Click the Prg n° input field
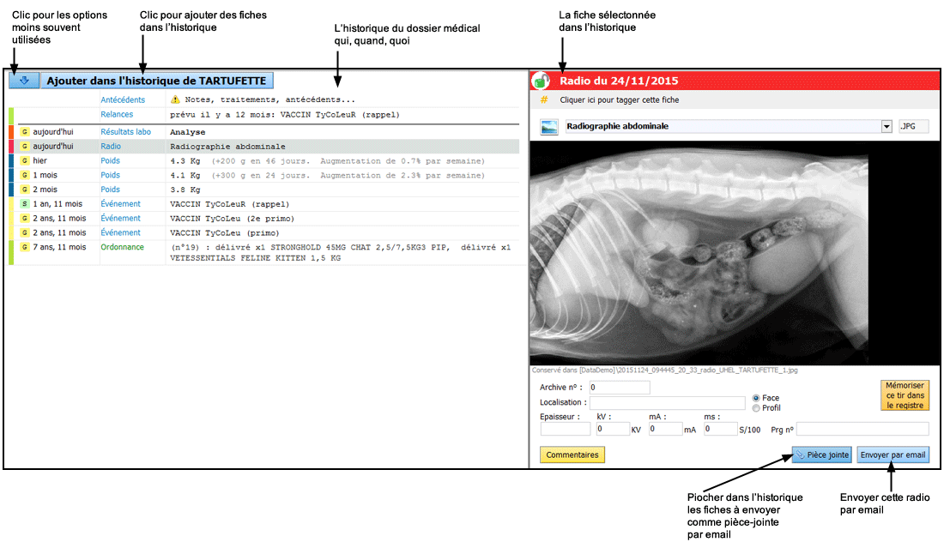 pos(862,429)
